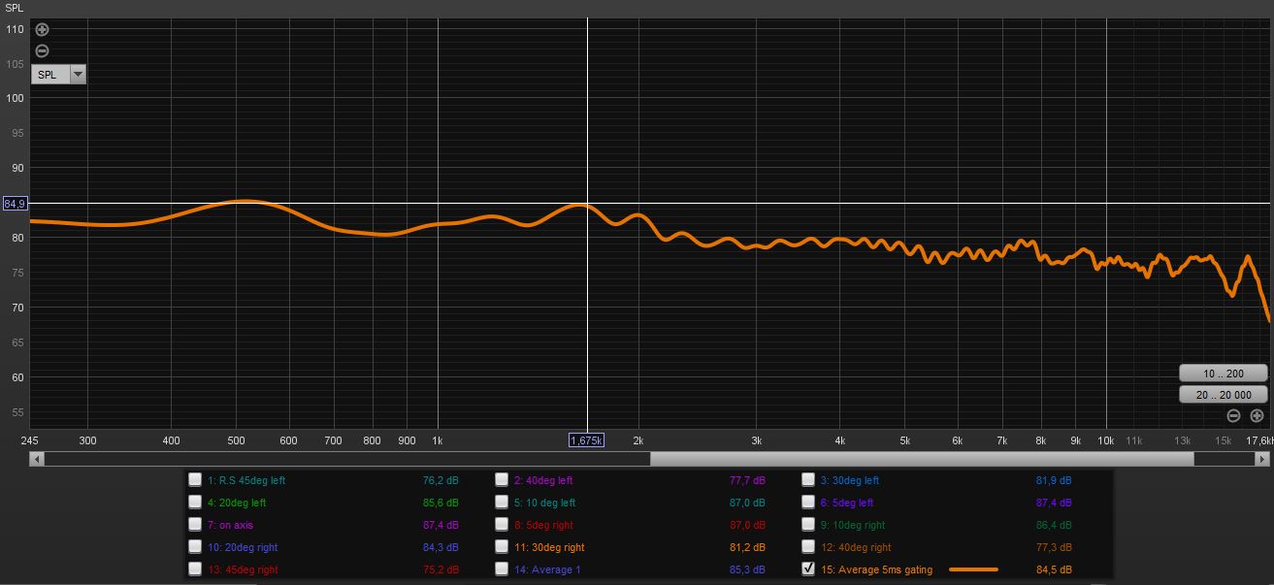Show the '45deg right' measurement trace
The width and height of the screenshot is (1274, 585).
(x=195, y=569)
